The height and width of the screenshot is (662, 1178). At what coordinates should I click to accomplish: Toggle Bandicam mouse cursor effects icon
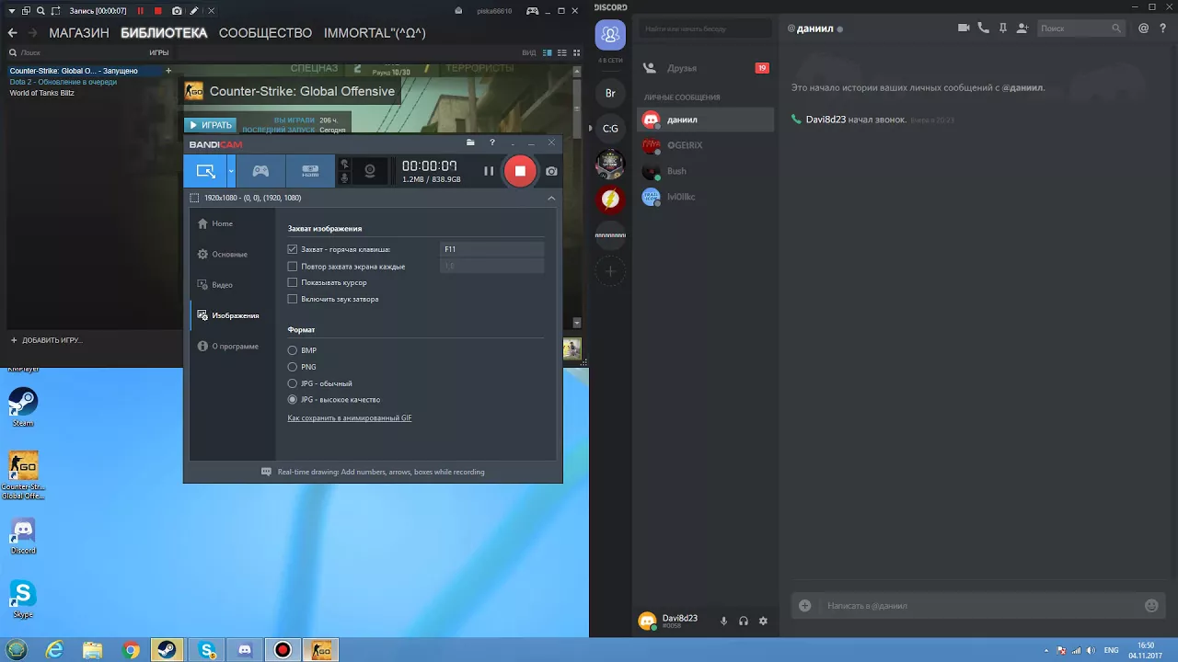(x=345, y=164)
